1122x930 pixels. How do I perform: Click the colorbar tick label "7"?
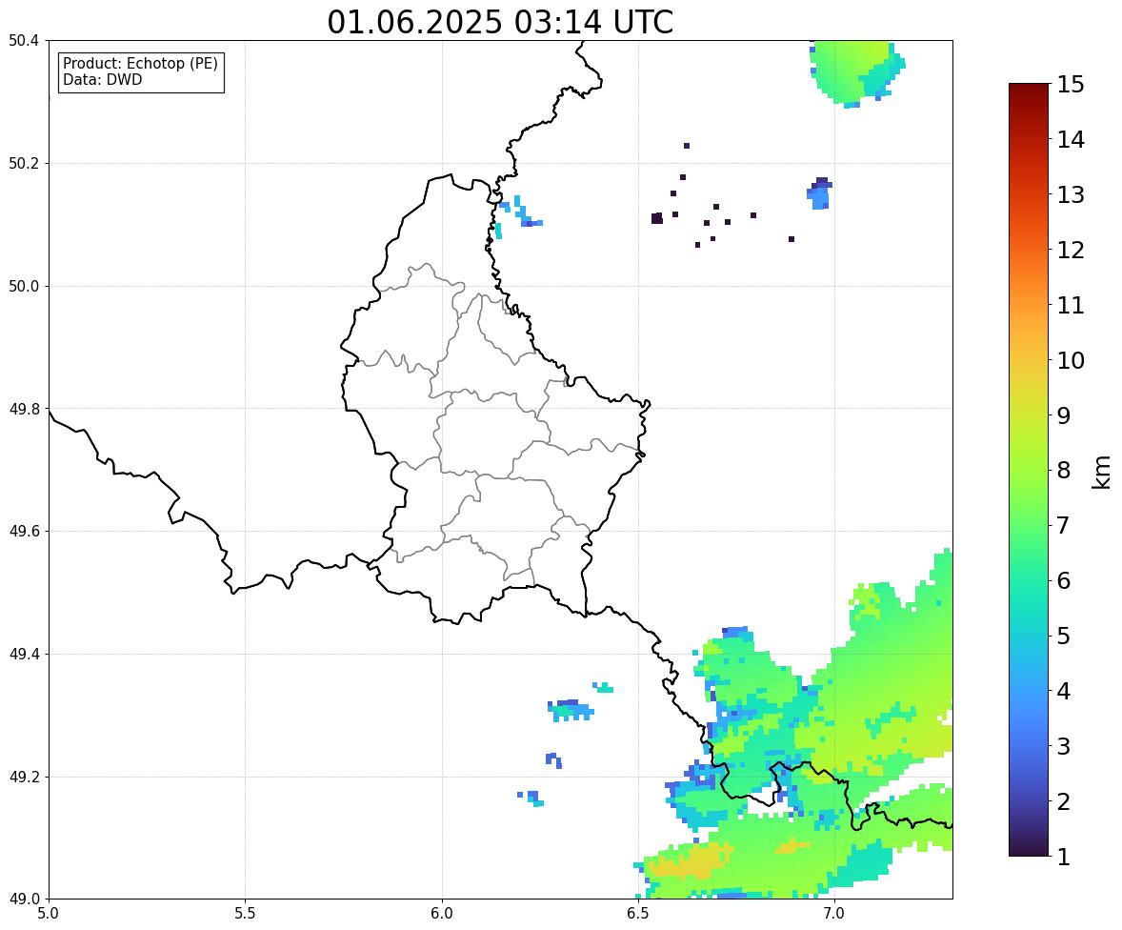coord(1064,525)
